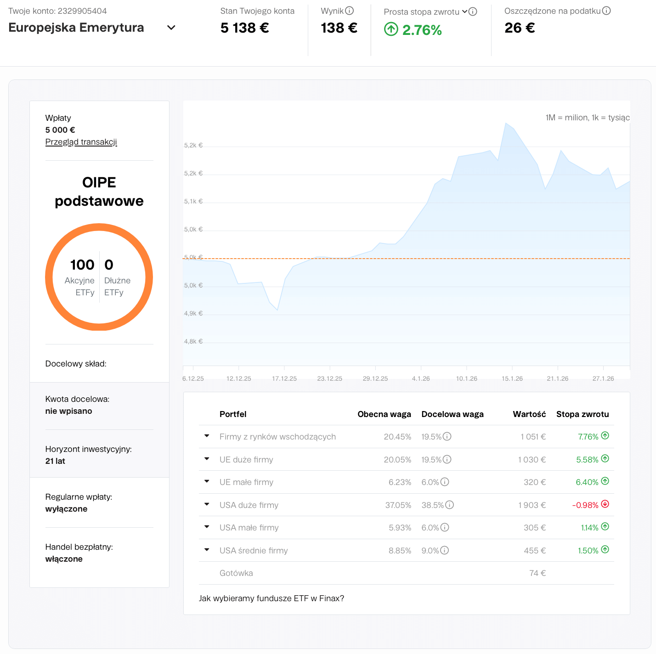656x654 pixels.
Task: Open 'Jak wybieramy fundusze ETF w Finax?' link
Action: (271, 598)
